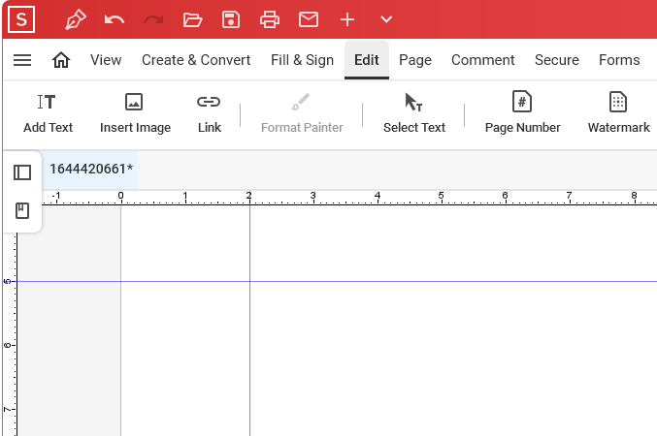Undo the last action
Image resolution: width=657 pixels, height=436 pixels.
point(115,19)
